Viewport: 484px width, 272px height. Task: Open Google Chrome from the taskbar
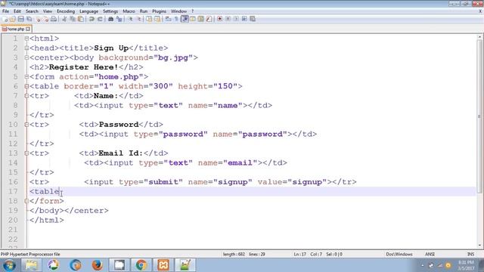coord(141,265)
